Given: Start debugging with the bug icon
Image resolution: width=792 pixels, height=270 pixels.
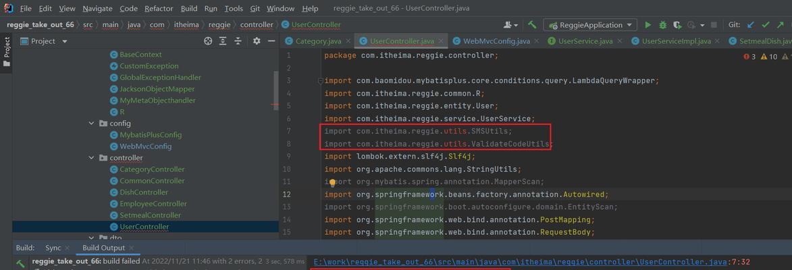Looking at the screenshot, I should click(662, 25).
